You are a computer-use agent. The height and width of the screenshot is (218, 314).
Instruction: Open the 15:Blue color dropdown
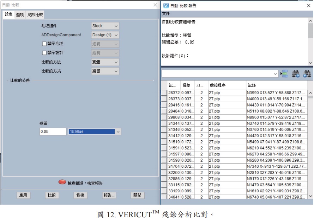(x=95, y=132)
